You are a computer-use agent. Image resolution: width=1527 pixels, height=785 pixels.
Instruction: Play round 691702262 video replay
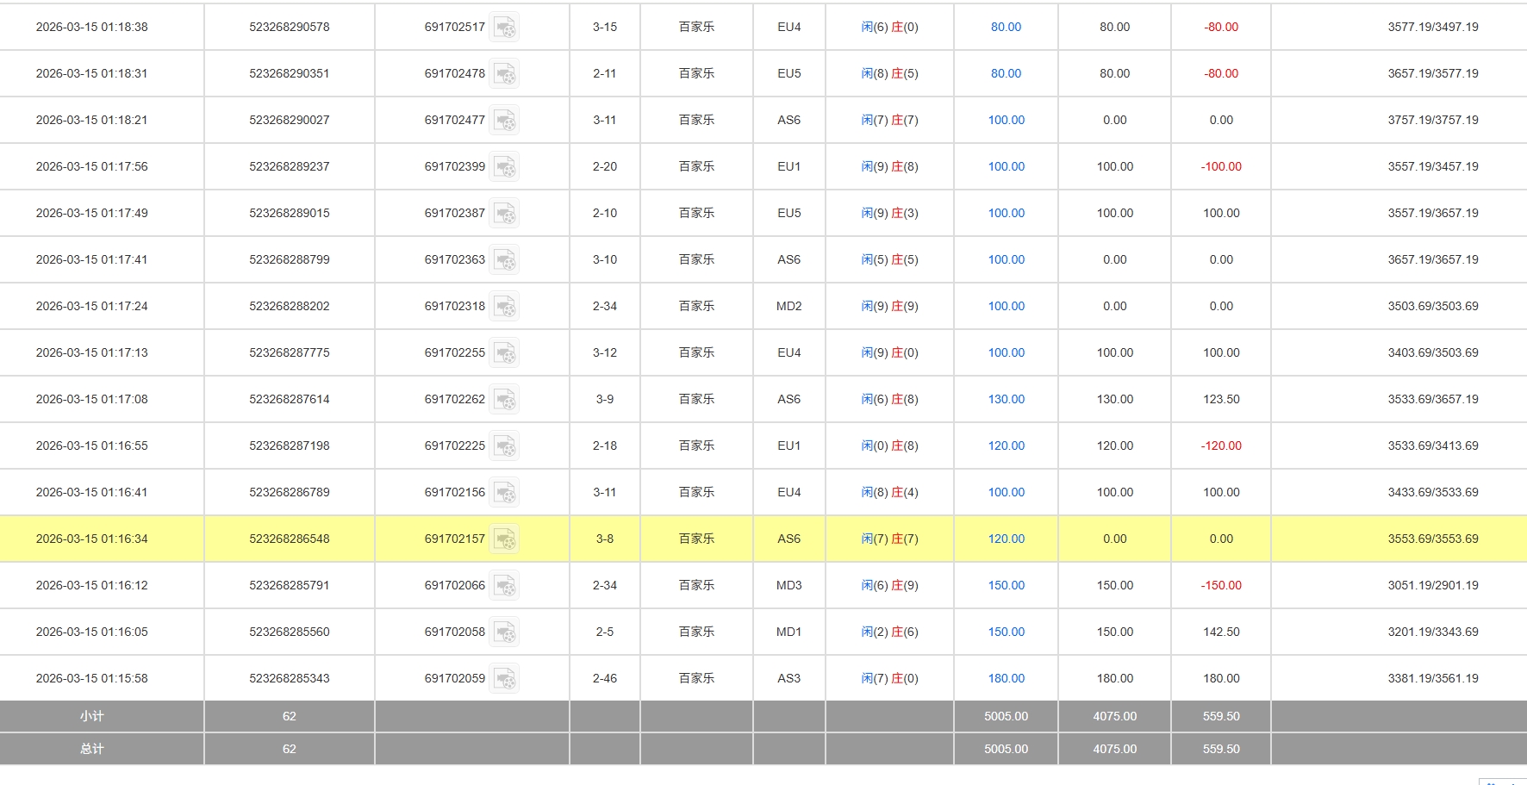pyautogui.click(x=505, y=400)
